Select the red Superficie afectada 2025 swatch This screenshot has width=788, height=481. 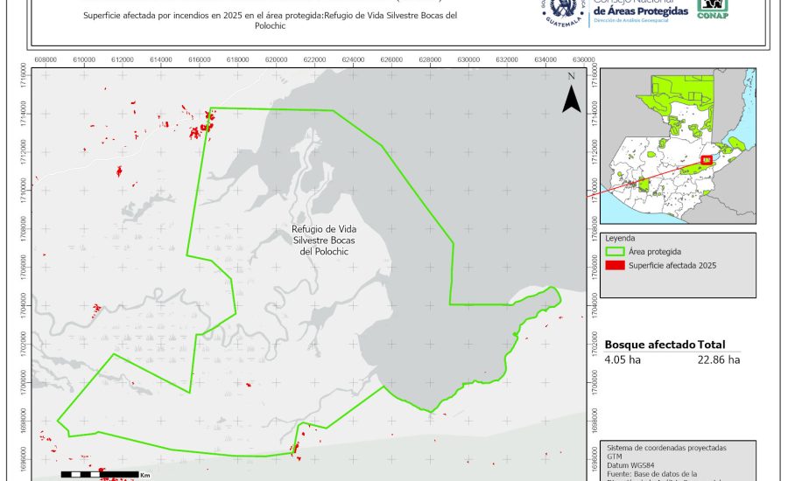click(x=616, y=265)
